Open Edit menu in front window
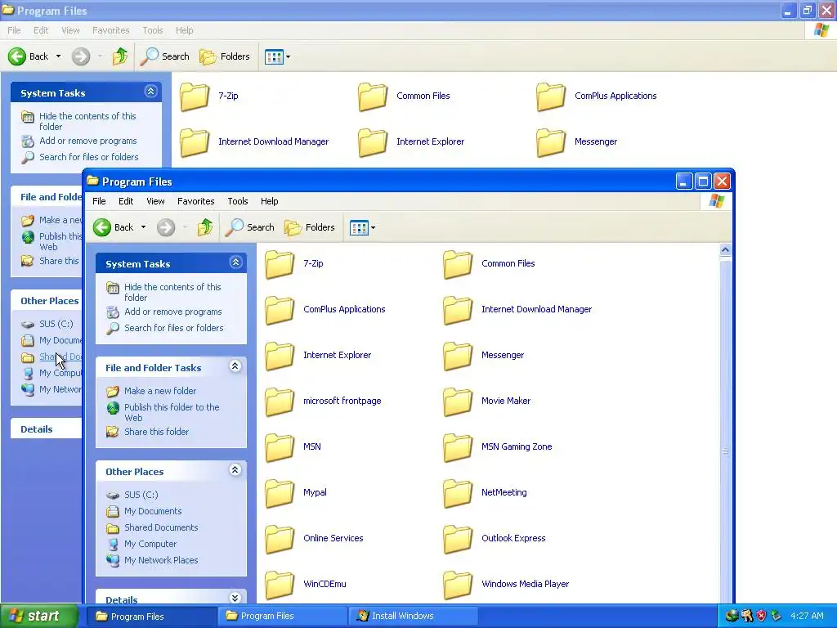Screen dimensions: 837x628 point(126,201)
